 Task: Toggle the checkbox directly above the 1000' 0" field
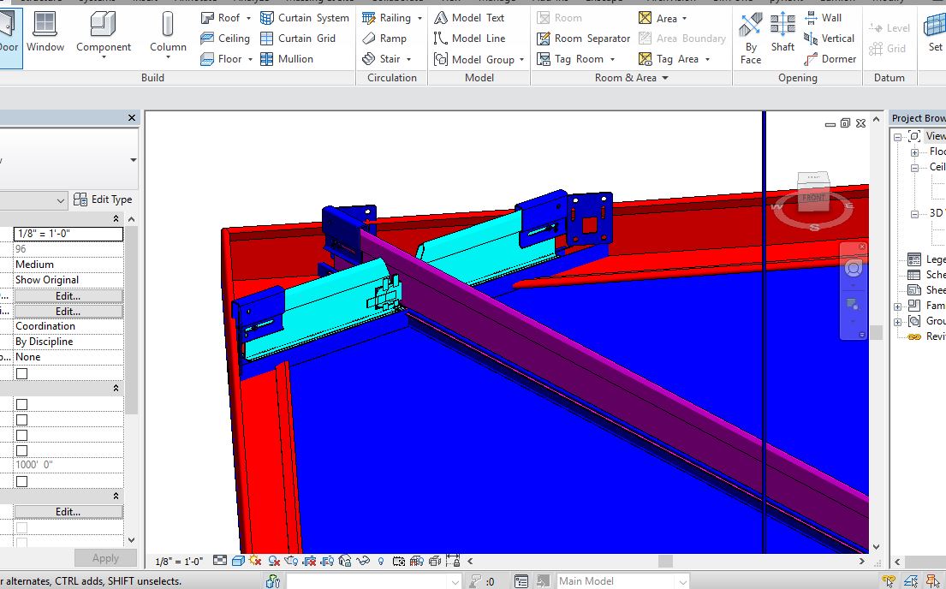pos(22,450)
